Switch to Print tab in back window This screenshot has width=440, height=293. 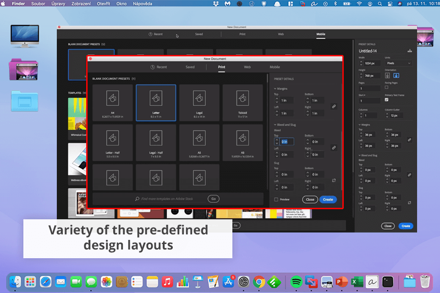pos(242,34)
